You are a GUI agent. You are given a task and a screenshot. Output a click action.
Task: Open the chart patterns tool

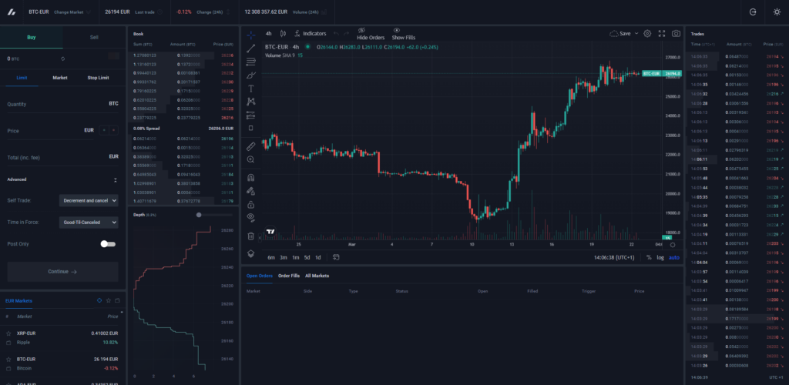click(250, 102)
